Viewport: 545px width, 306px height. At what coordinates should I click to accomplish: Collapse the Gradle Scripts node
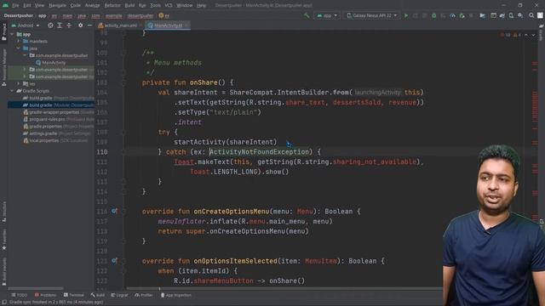(13, 91)
